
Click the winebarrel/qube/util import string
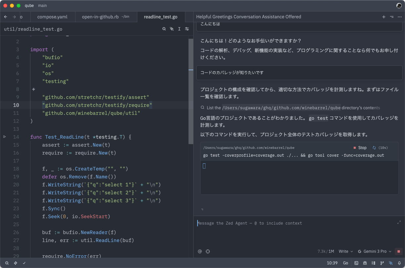click(x=91, y=113)
